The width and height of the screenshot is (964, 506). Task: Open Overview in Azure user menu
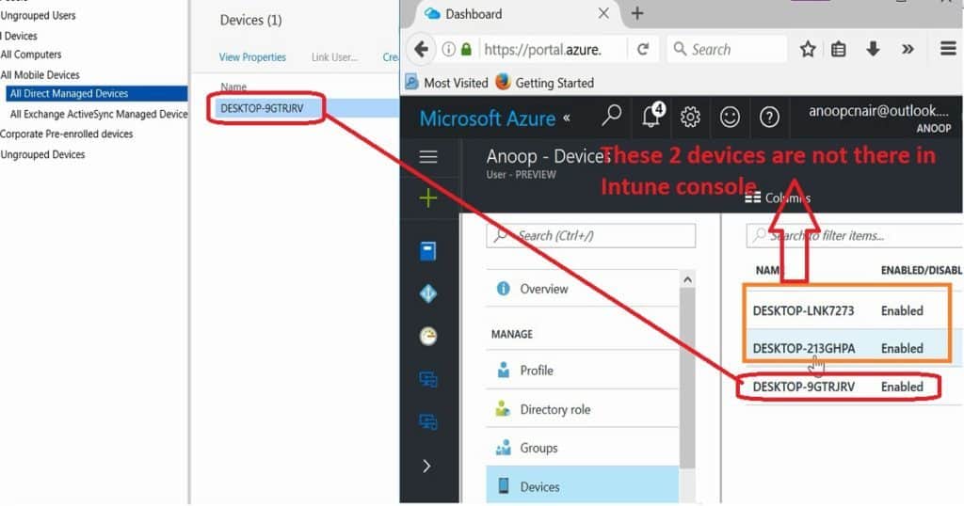pyautogui.click(x=582, y=289)
